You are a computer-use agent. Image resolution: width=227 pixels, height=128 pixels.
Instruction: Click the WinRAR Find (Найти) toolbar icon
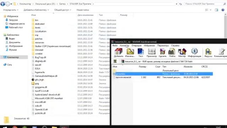click(x=172, y=53)
